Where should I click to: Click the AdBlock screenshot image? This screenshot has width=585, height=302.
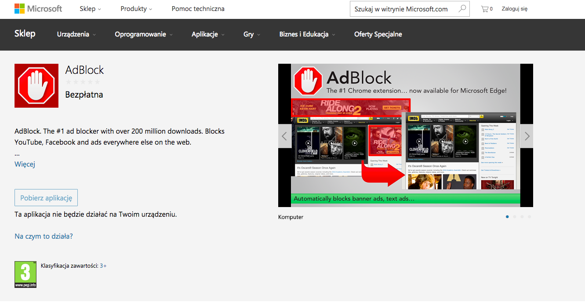(406, 135)
